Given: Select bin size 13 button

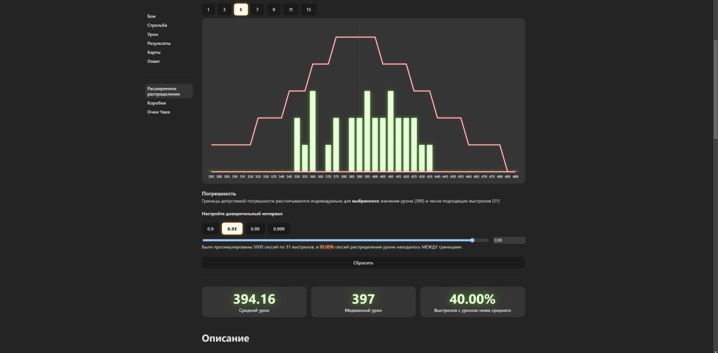Looking at the screenshot, I should [309, 10].
